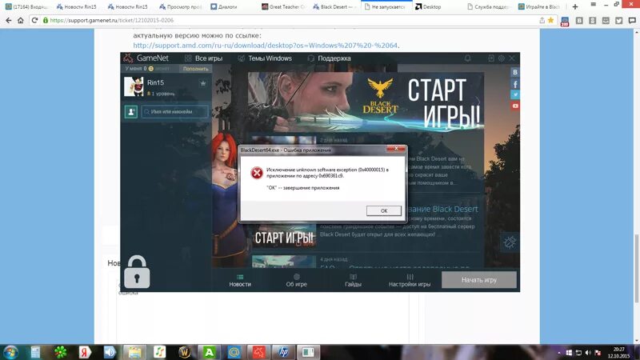Image resolution: width=640 pixels, height=360 pixels.
Task: Open the Twitter social icon in GameNet
Action: coord(515,94)
